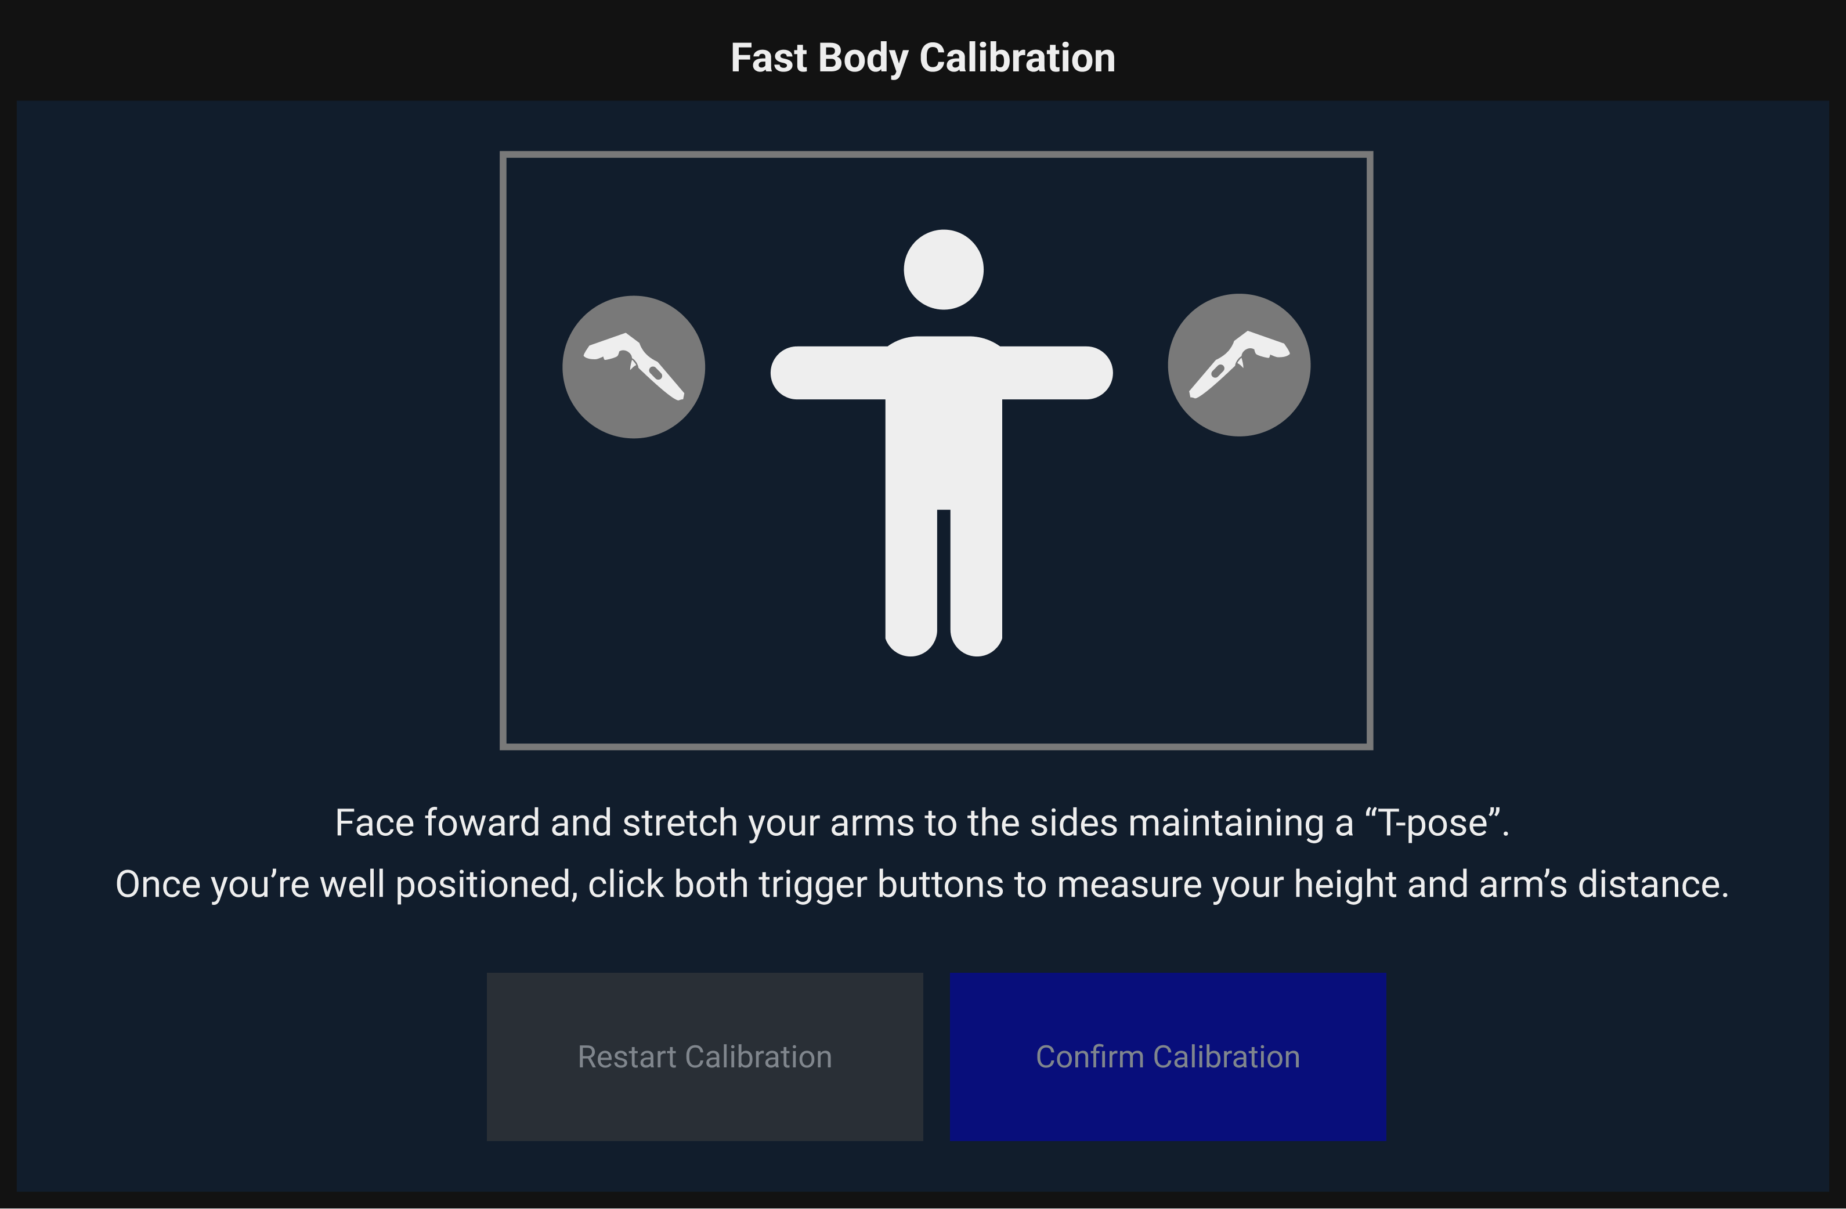Confirm the body calibration
1846x1209 pixels.
click(1168, 1056)
